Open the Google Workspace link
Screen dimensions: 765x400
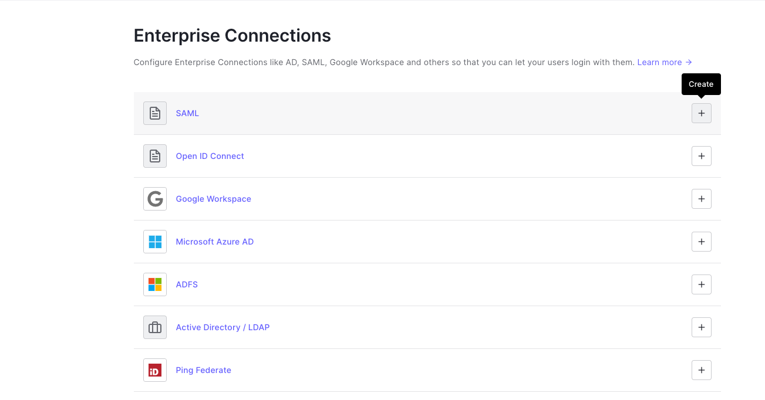213,198
